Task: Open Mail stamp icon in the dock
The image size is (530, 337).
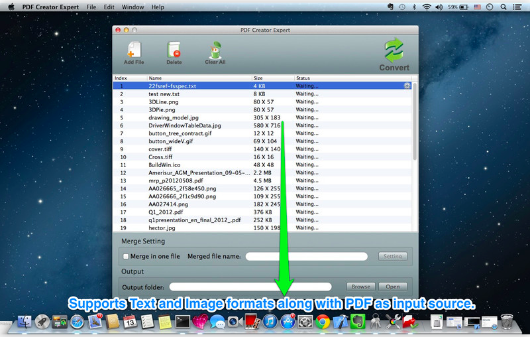Action: click(95, 321)
